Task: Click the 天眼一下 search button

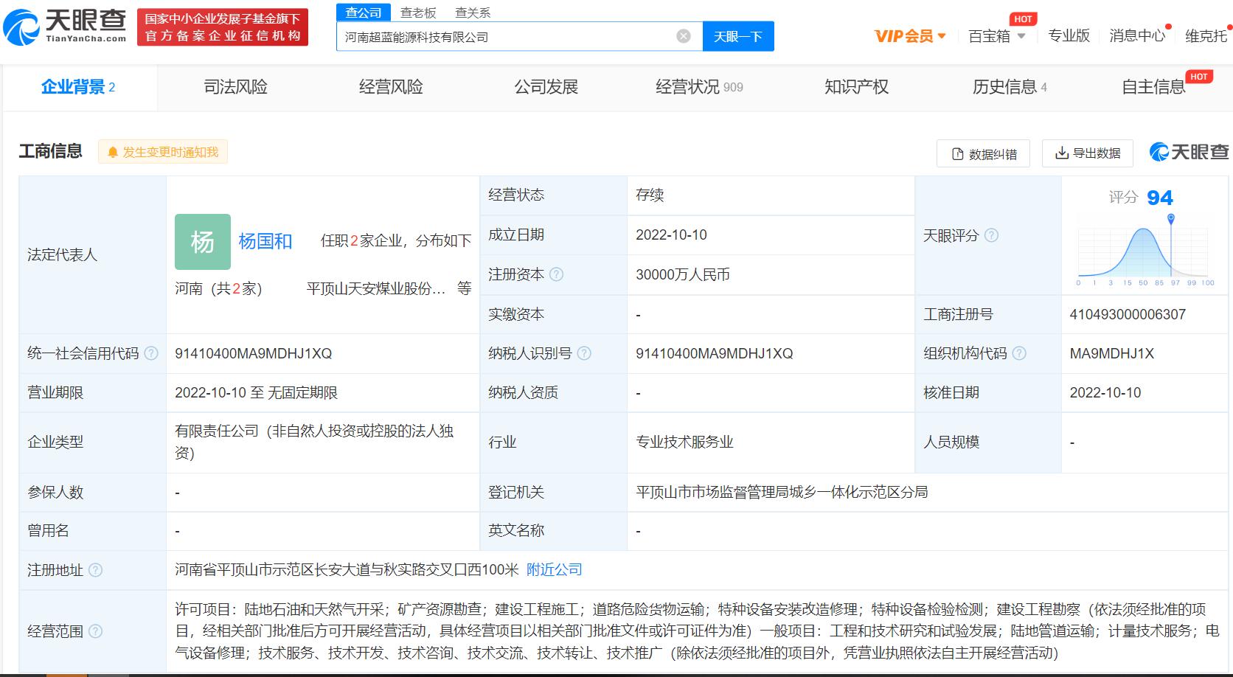Action: (738, 36)
